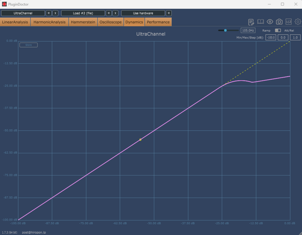Click the -75.00 dB y-axis label
Viewport: 302px width, 235px height.
pos(10,175)
